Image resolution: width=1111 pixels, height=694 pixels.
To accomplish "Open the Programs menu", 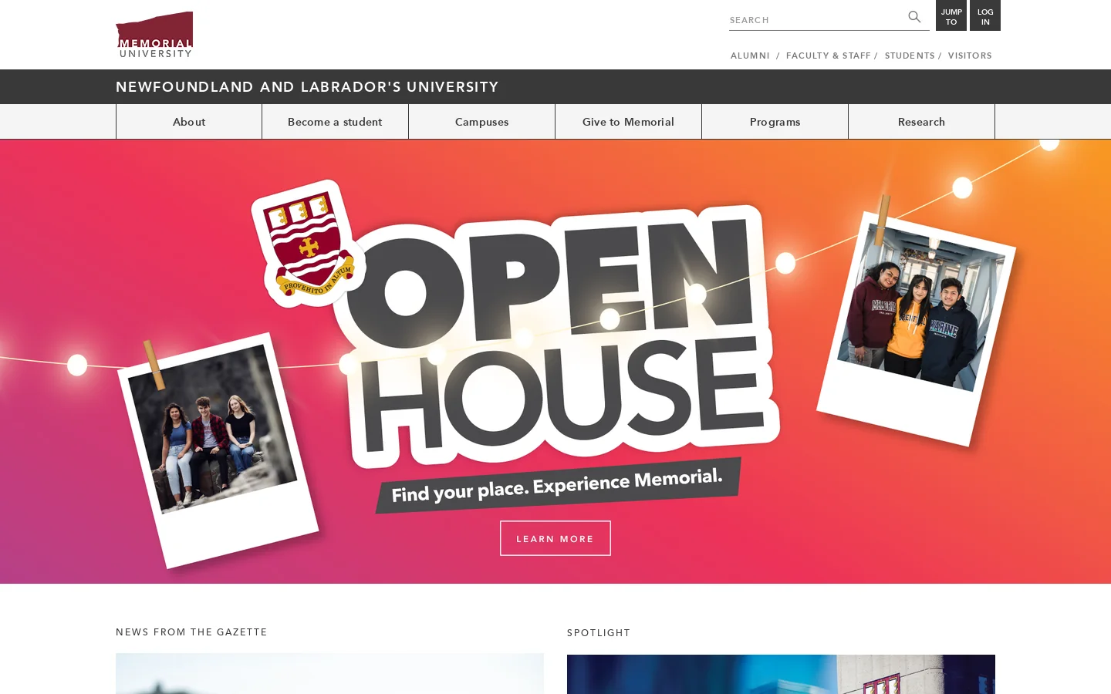I will pyautogui.click(x=775, y=122).
